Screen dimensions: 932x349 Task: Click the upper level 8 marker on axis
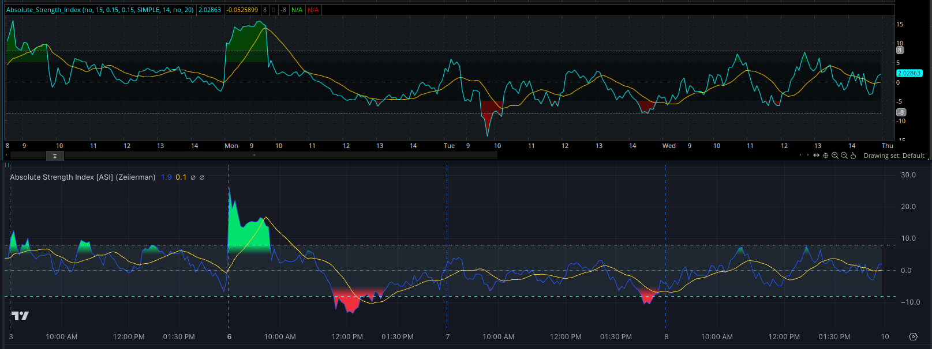tap(900, 50)
